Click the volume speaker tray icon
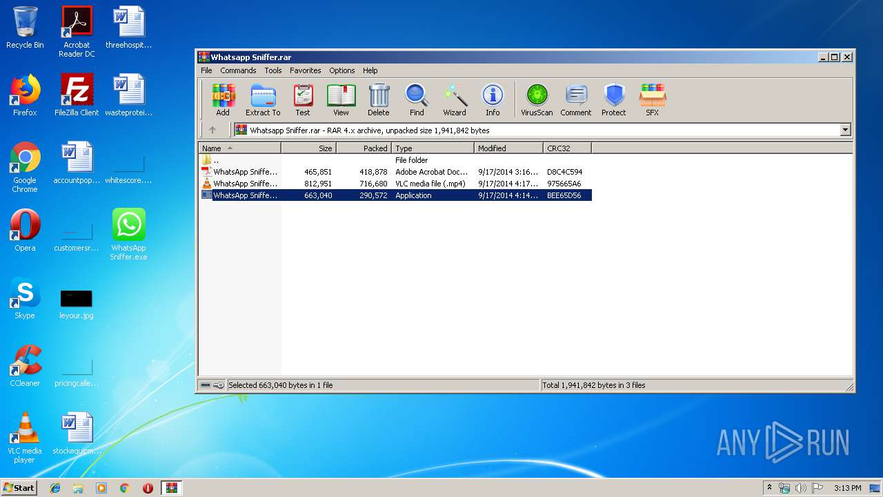Screen dimensions: 883x497 (801, 488)
